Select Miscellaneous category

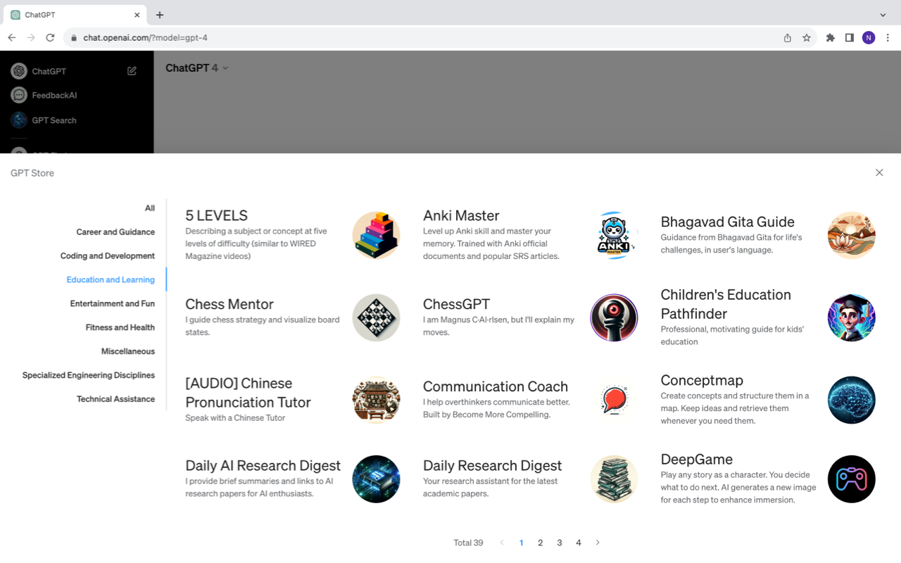point(128,352)
